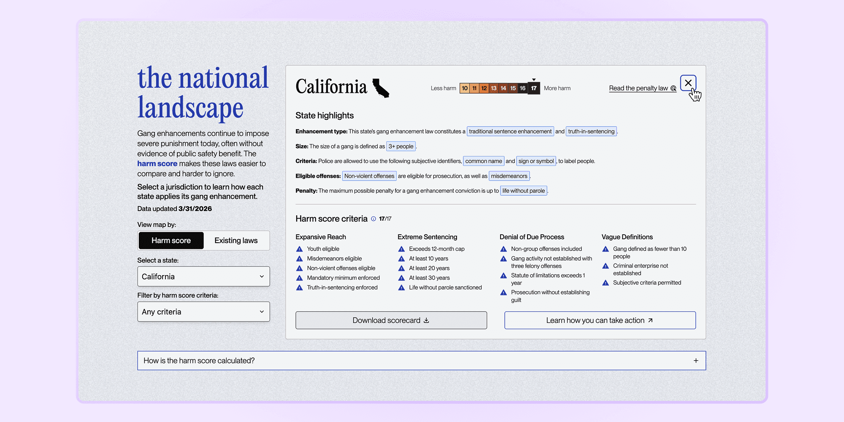Image resolution: width=844 pixels, height=422 pixels.
Task: Click warning triangle beside Gang activity not established
Action: pyautogui.click(x=503, y=259)
